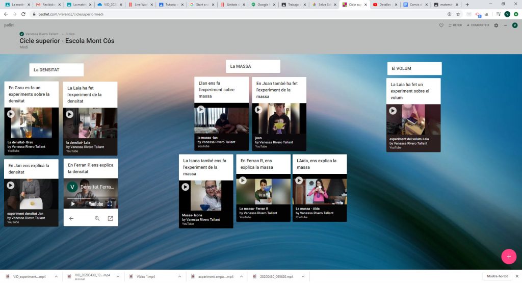
Task: Play the Laia volume experiment video
Action: 393,111
